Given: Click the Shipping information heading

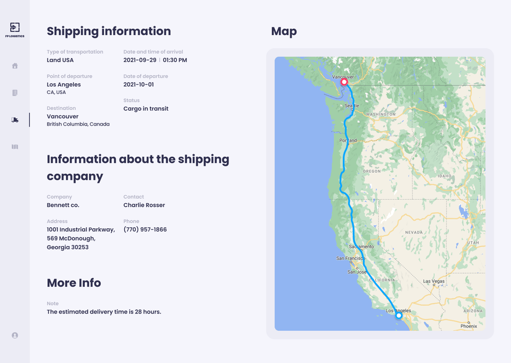Looking at the screenshot, I should click(109, 31).
